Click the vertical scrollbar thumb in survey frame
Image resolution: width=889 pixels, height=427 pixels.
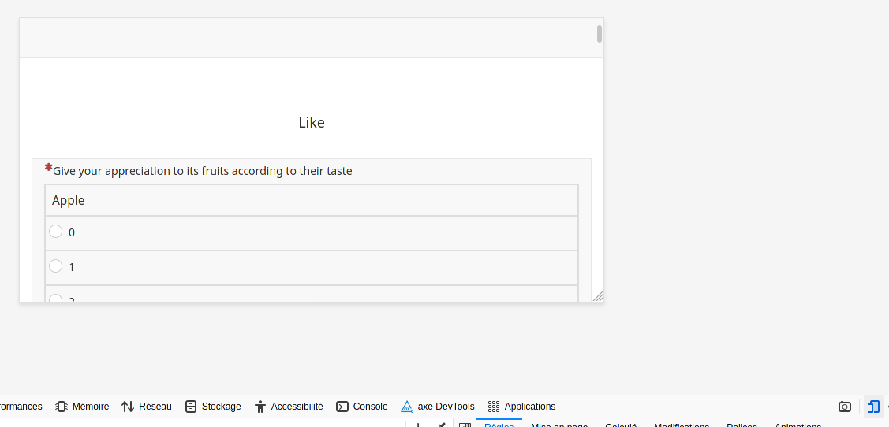[x=600, y=34]
